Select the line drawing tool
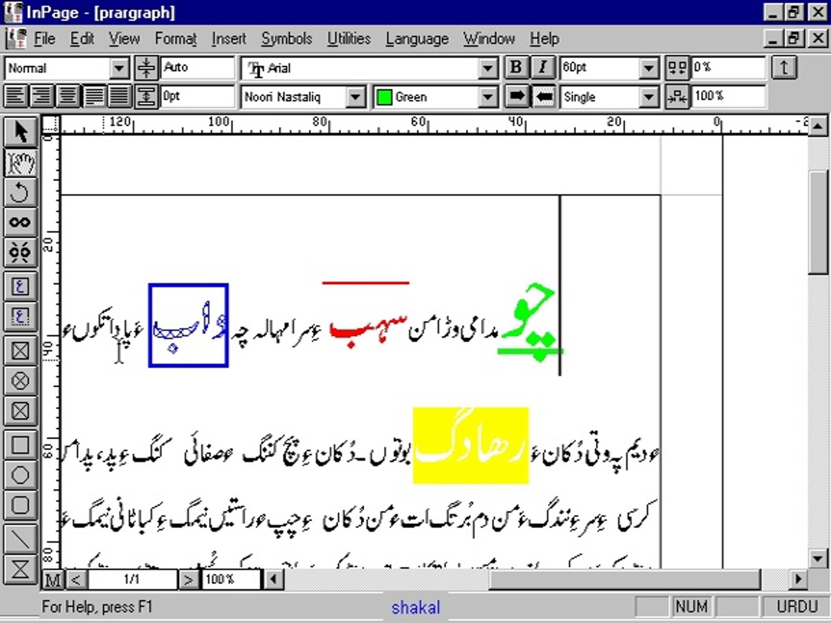Image resolution: width=831 pixels, height=623 pixels. pyautogui.click(x=20, y=539)
